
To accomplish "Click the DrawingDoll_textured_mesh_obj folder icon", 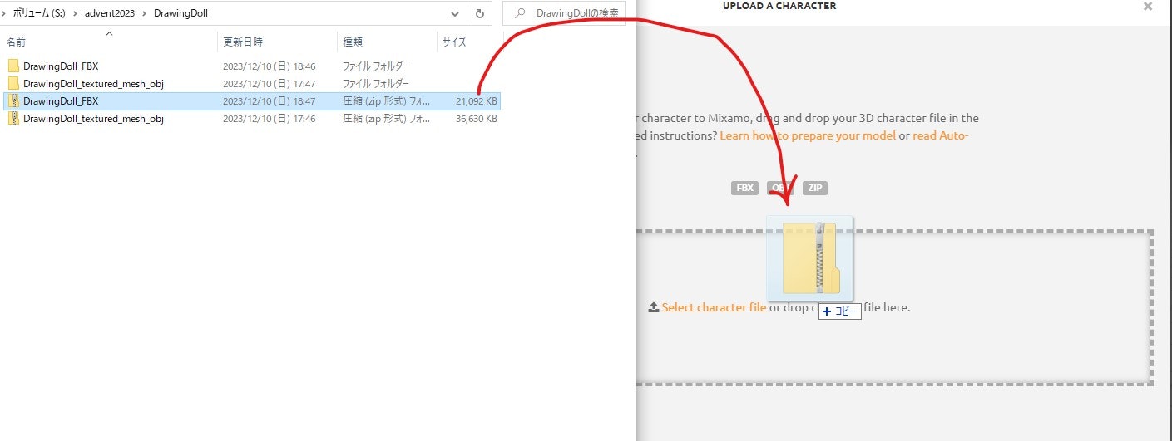I will tap(13, 84).
